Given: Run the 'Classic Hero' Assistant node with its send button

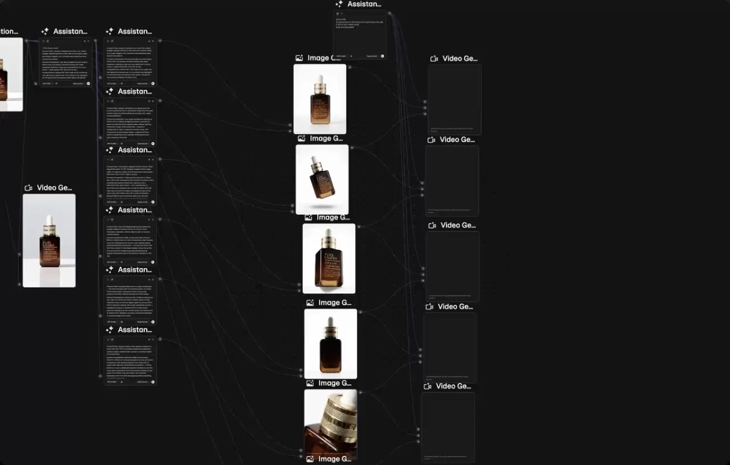Looking at the screenshot, I should [x=88, y=83].
